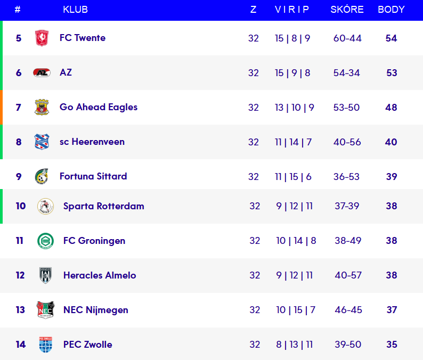
Task: Select the NEC Nijmegen club name
Action: pos(96,310)
